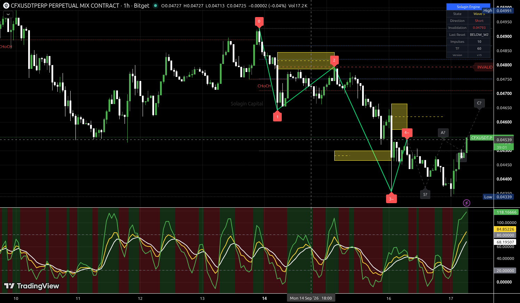Click the CFX symbol logo icon

click(6, 6)
